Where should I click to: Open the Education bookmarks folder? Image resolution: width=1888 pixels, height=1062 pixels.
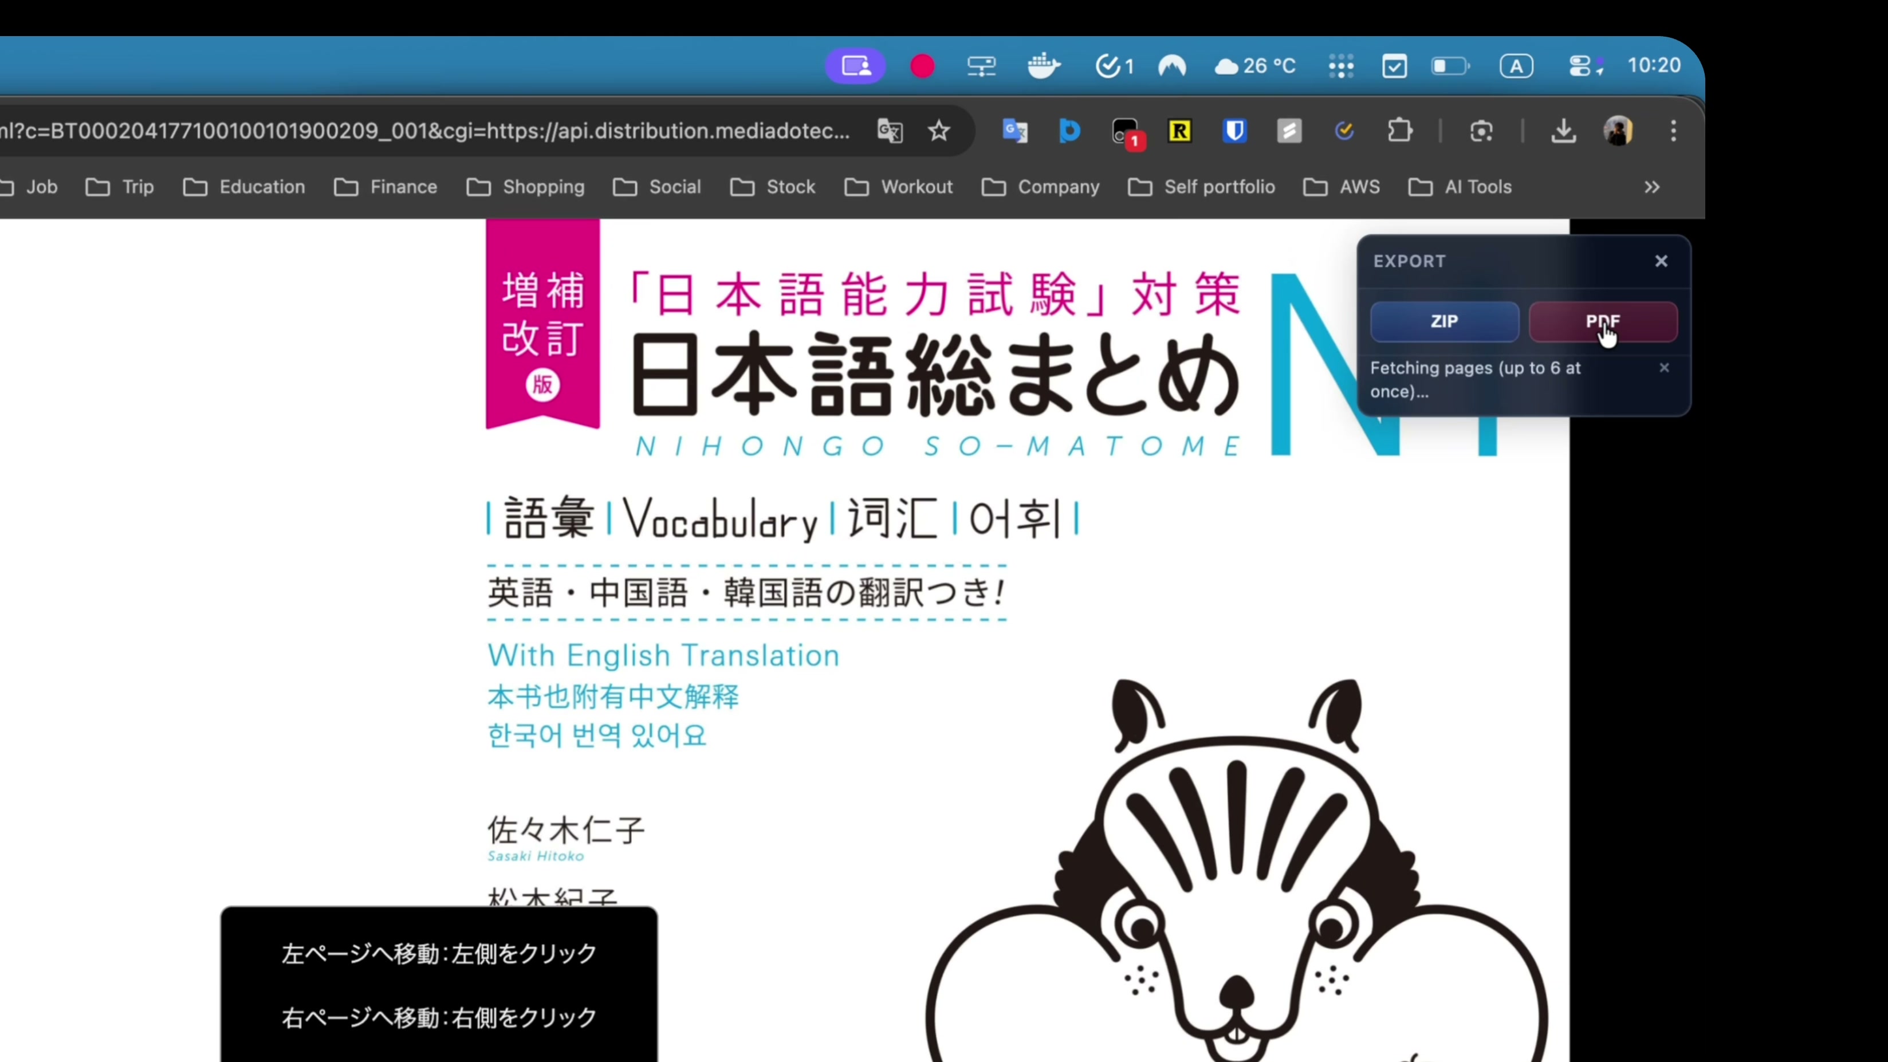pyautogui.click(x=244, y=187)
